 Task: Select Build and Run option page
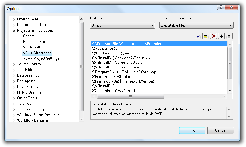pos(34,42)
